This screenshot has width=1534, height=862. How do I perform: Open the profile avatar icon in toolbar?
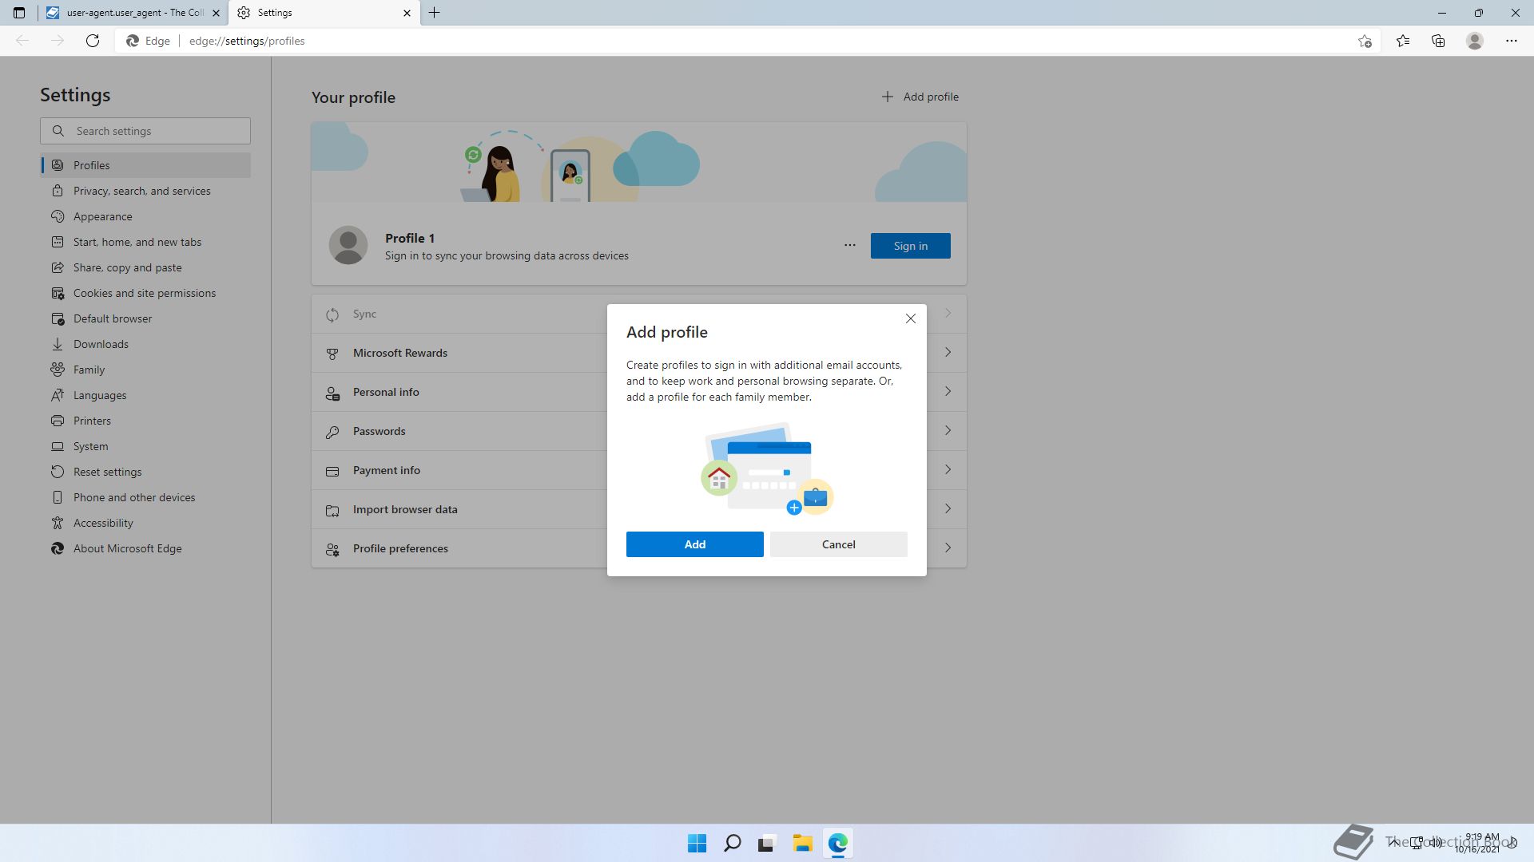1474,41
